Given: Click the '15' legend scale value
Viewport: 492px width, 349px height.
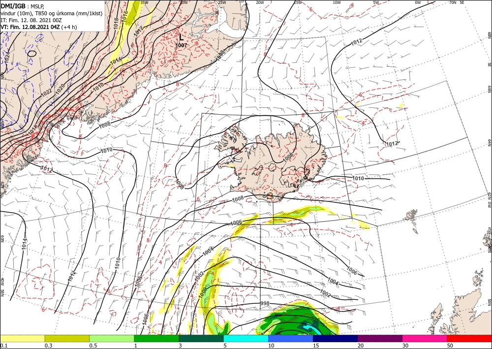Looking at the screenshot, I should pos(316,346).
